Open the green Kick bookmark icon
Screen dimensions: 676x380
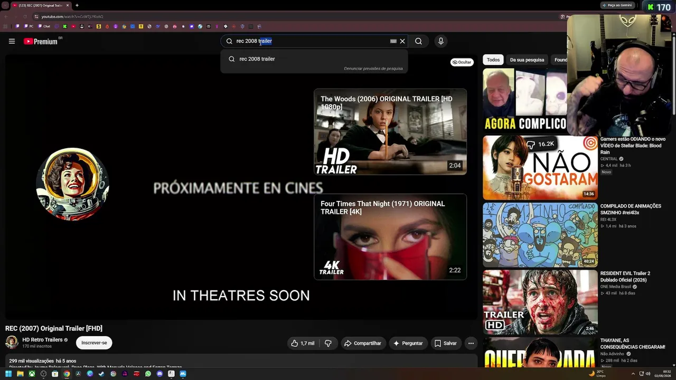click(x=65, y=26)
